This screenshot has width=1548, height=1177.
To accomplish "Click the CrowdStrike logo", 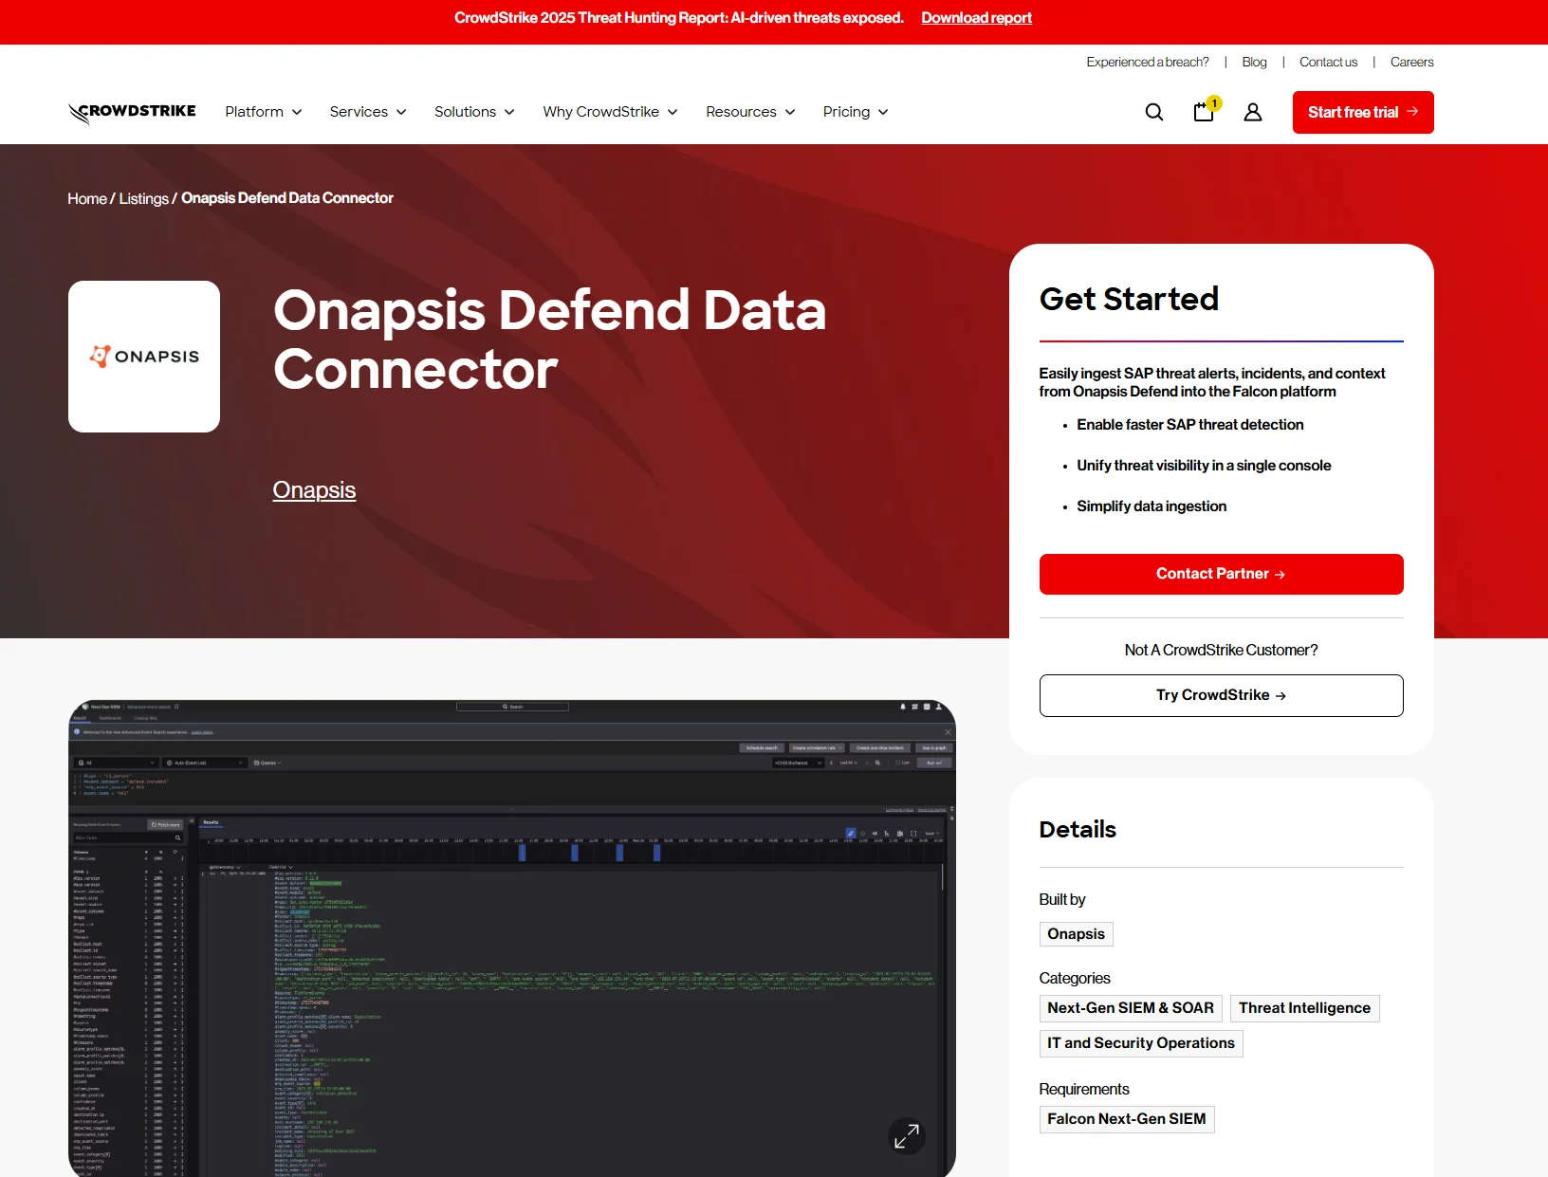I will click(132, 112).
